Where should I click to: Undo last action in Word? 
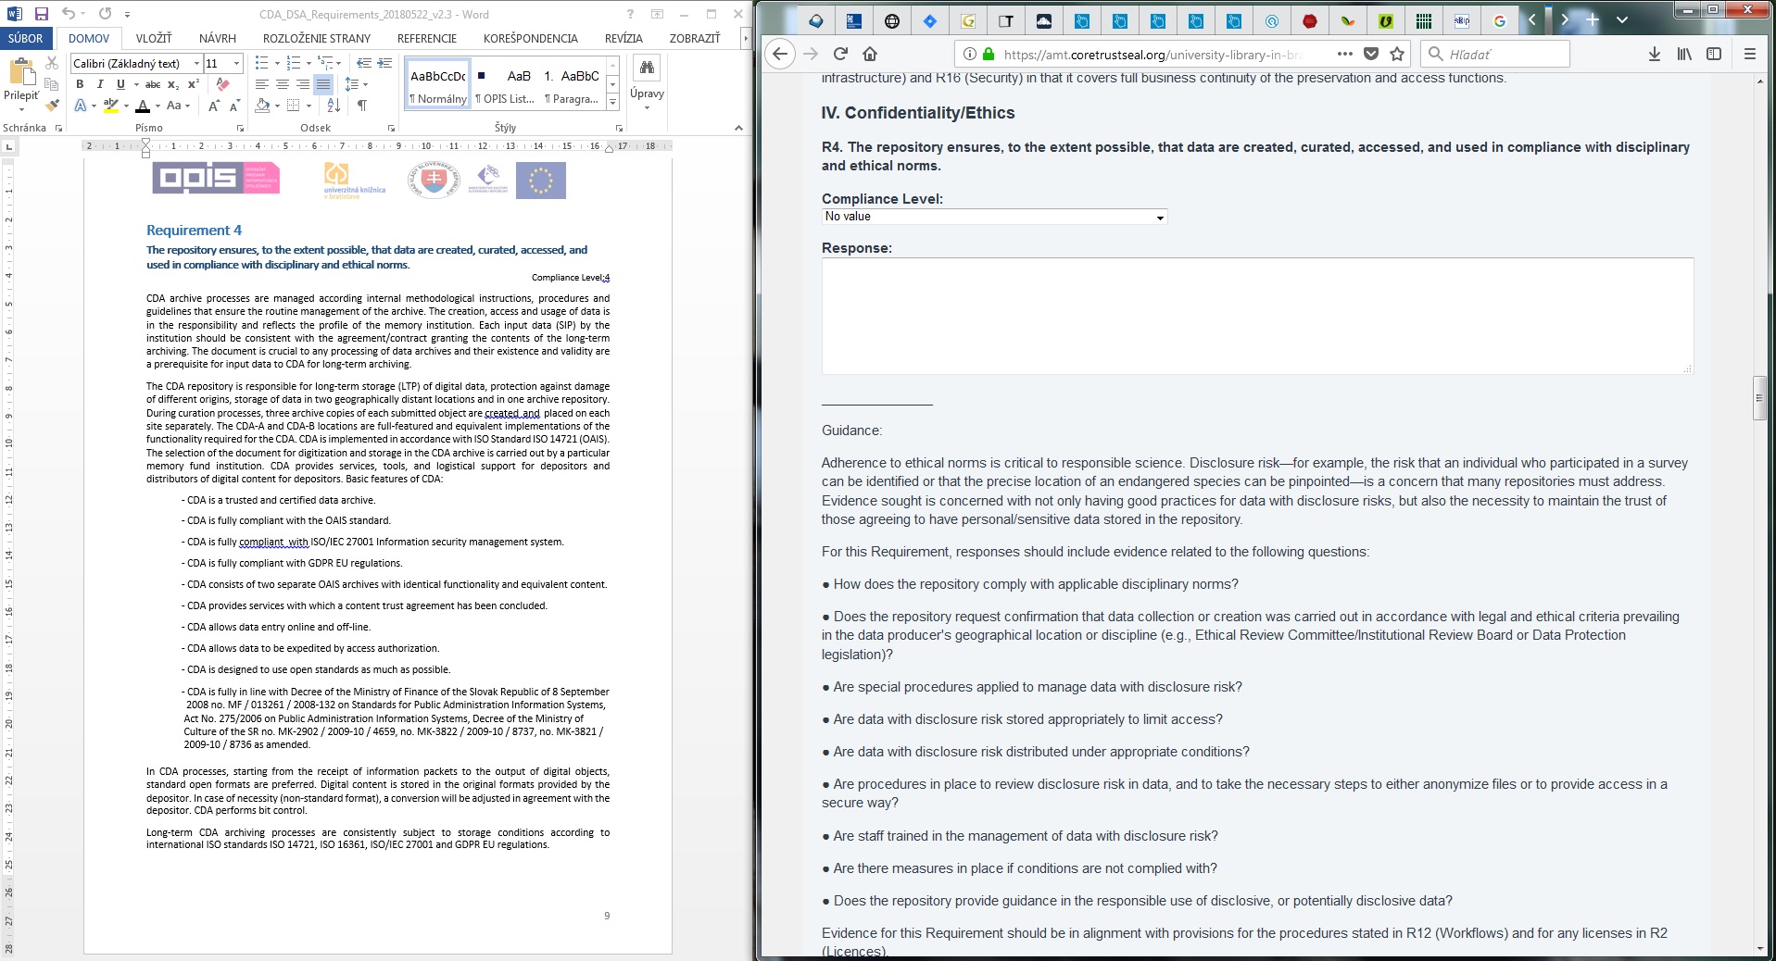pyautogui.click(x=69, y=14)
